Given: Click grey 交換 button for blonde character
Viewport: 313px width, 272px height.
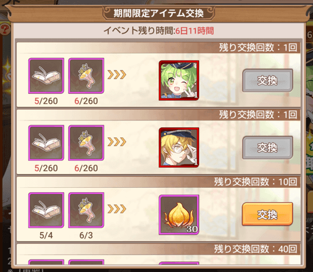Looking at the screenshot, I should pos(267,147).
